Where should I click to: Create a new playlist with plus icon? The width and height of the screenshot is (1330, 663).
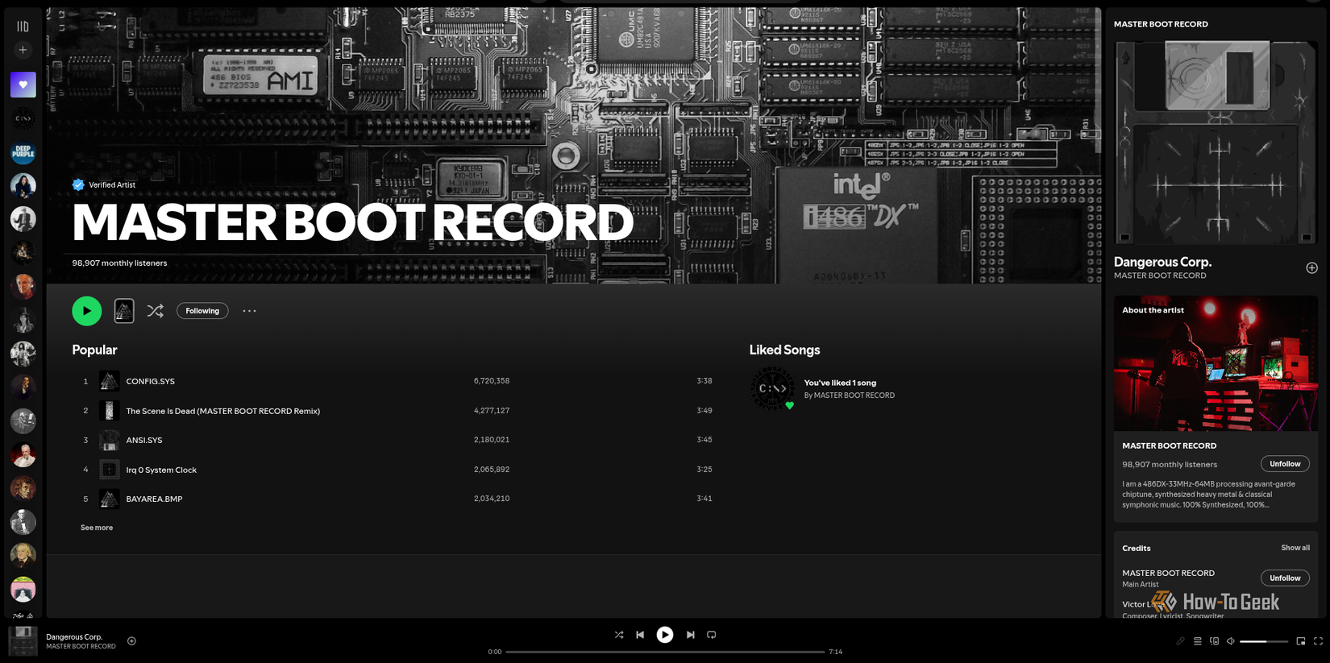23,50
